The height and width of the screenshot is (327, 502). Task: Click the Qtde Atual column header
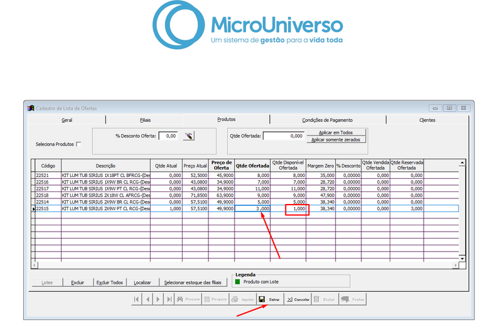[x=166, y=166]
